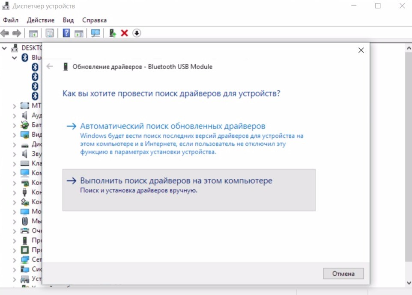Select the keyboard category icon (Кла)

click(x=25, y=163)
